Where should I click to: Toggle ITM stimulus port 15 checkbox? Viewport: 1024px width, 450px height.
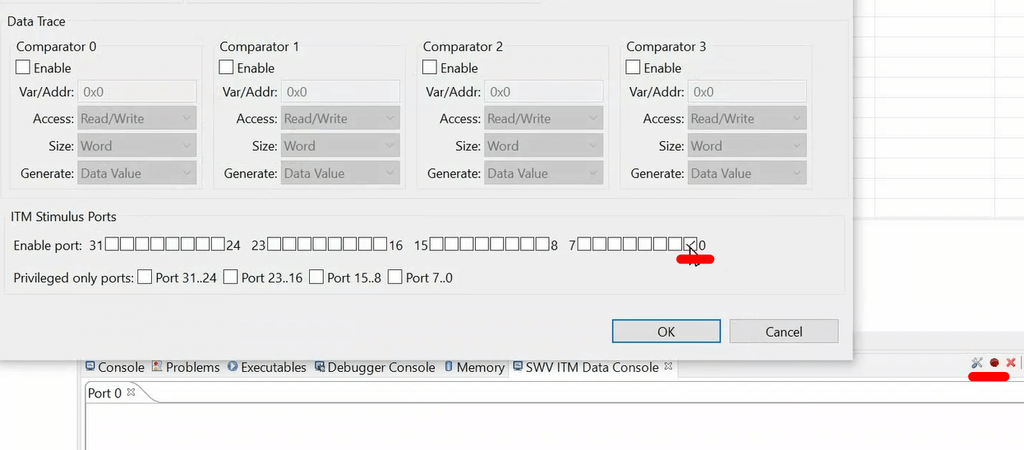437,244
